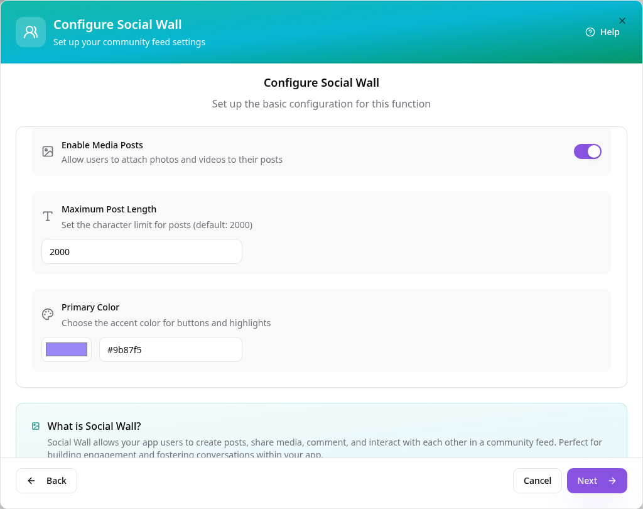Click the help question mark icon
Image resolution: width=643 pixels, height=509 pixels.
pyautogui.click(x=590, y=32)
